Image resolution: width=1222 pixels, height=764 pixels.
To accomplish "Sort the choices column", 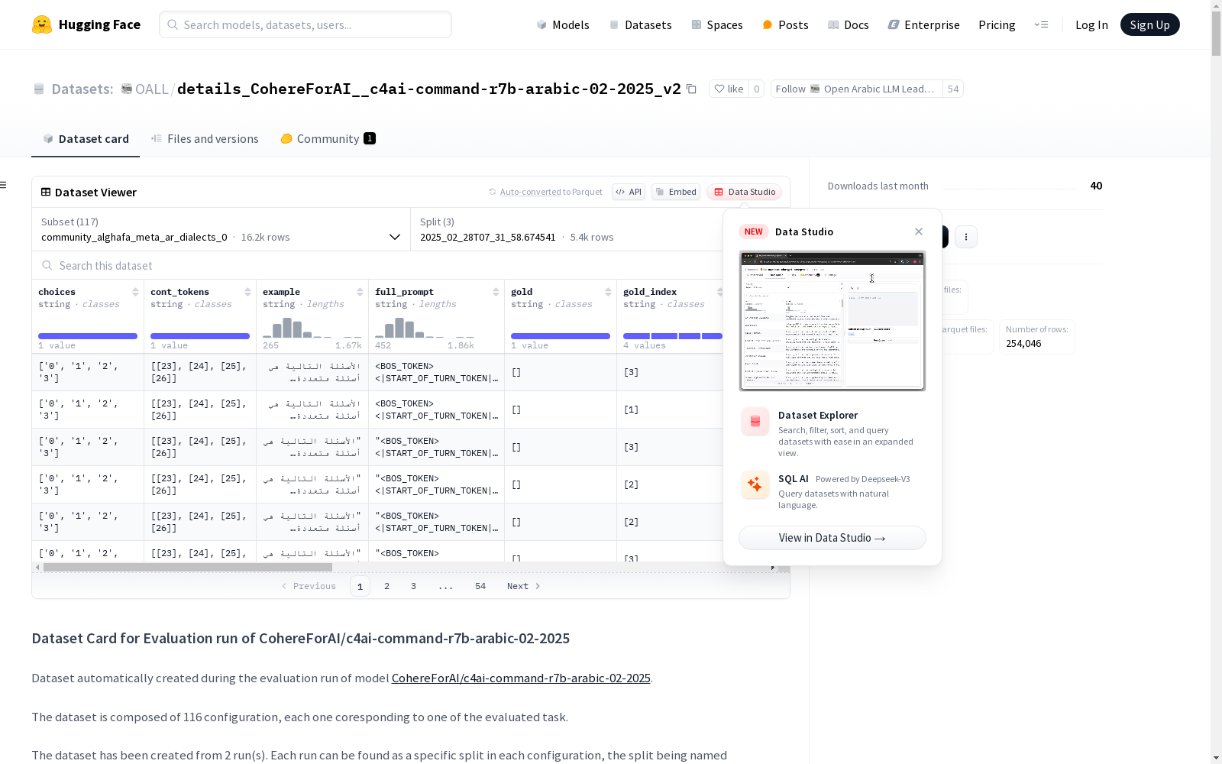I will (x=135, y=292).
